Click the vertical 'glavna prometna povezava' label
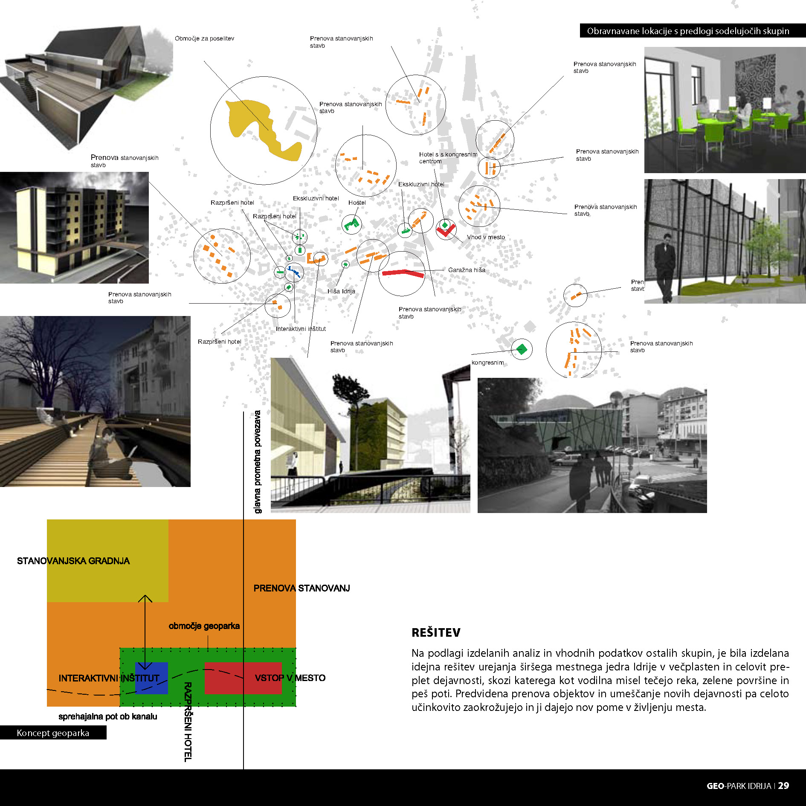 [x=257, y=462]
